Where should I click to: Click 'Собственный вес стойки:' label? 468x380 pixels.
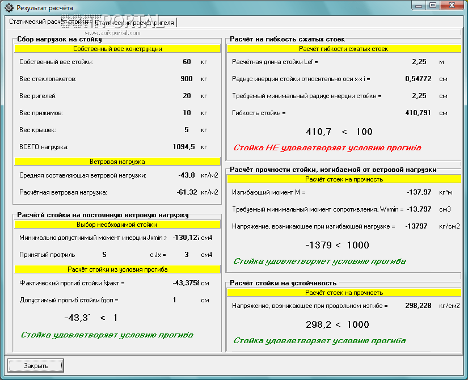click(x=56, y=62)
